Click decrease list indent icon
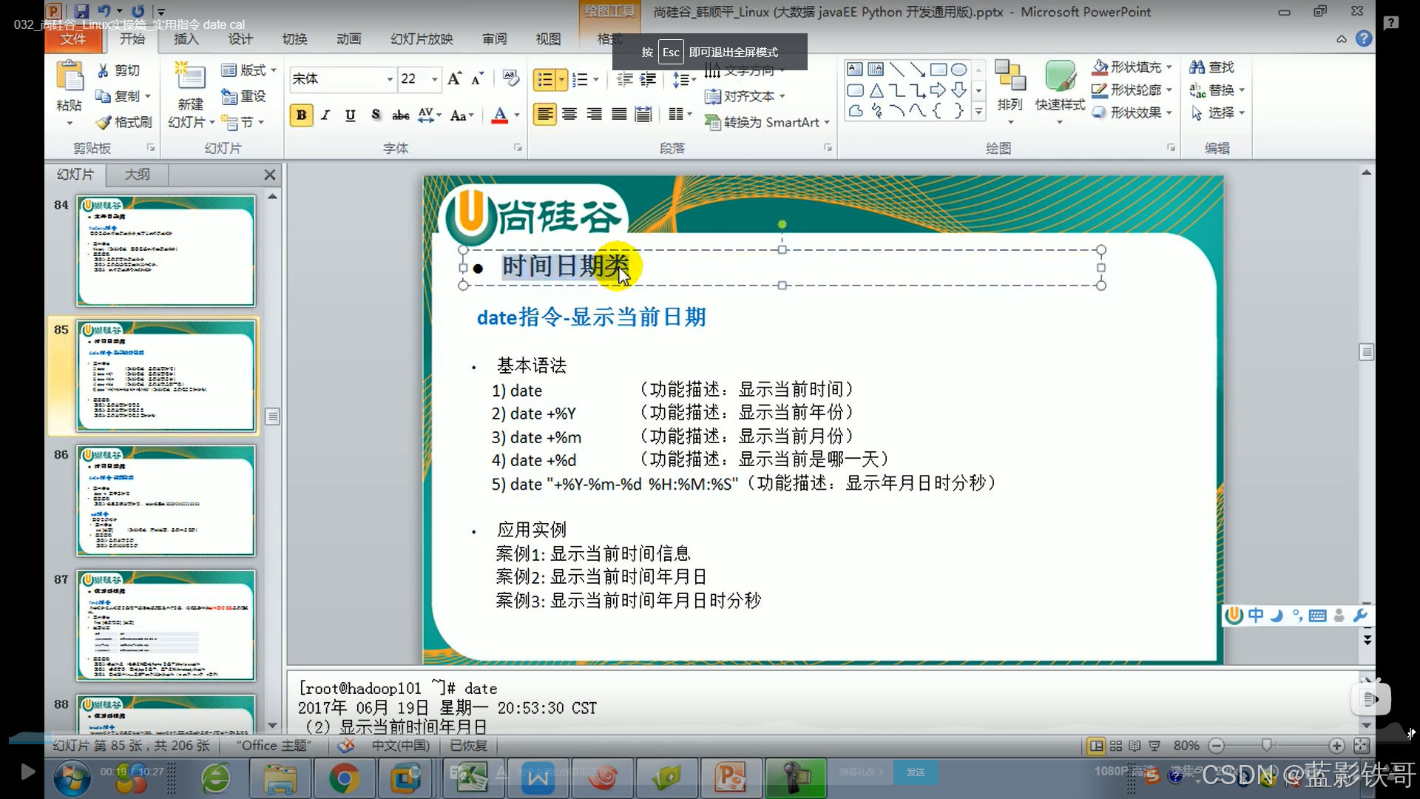This screenshot has width=1420, height=799. click(x=625, y=79)
